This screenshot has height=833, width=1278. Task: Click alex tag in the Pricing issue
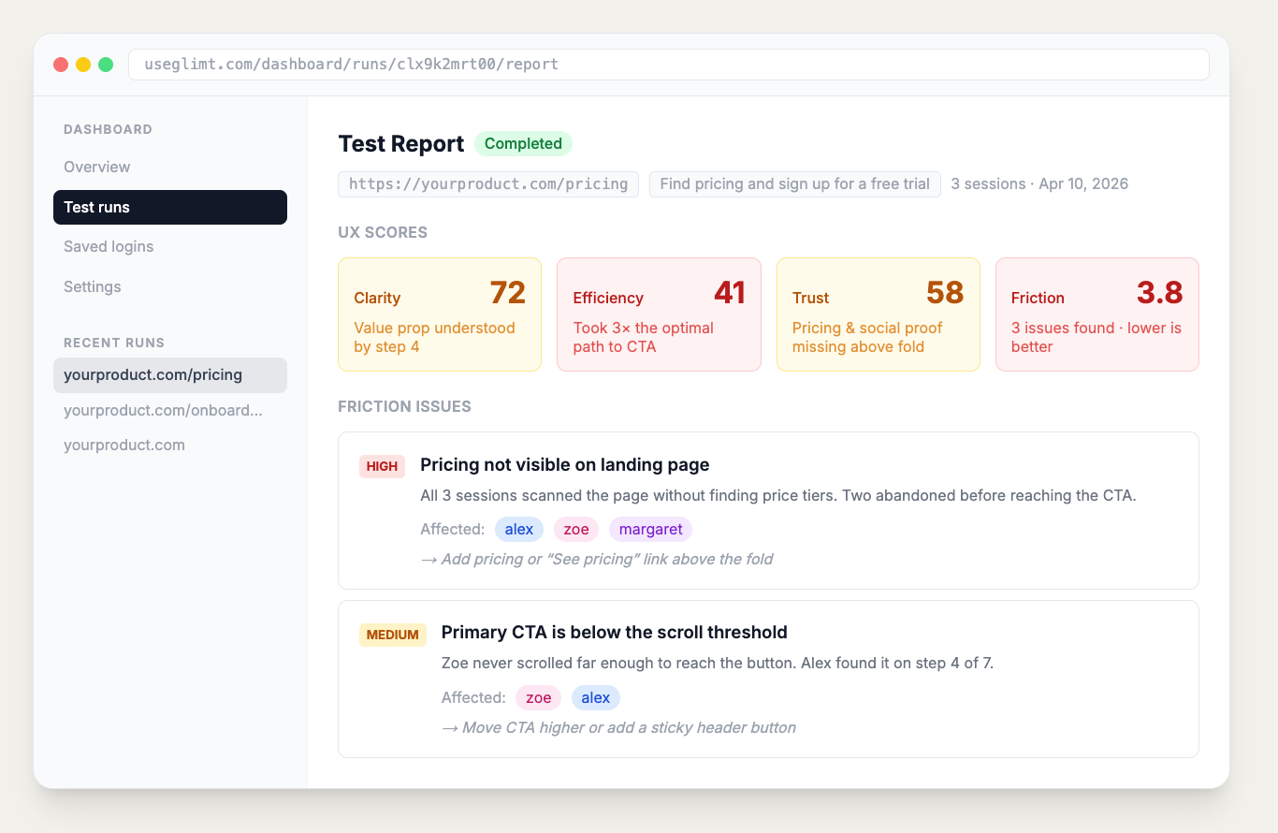point(519,529)
